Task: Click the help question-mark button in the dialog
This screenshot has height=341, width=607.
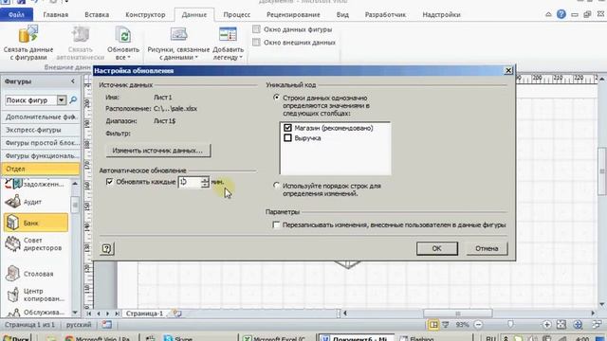Action: point(107,248)
